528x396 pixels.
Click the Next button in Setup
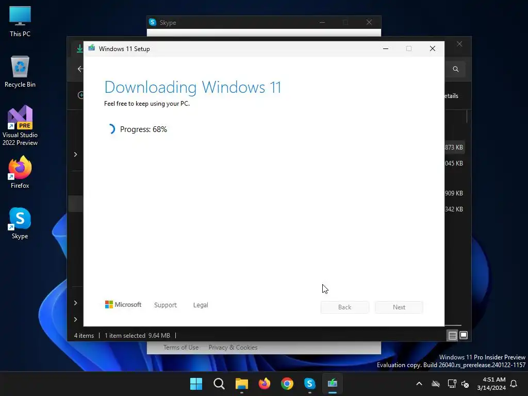click(x=399, y=307)
